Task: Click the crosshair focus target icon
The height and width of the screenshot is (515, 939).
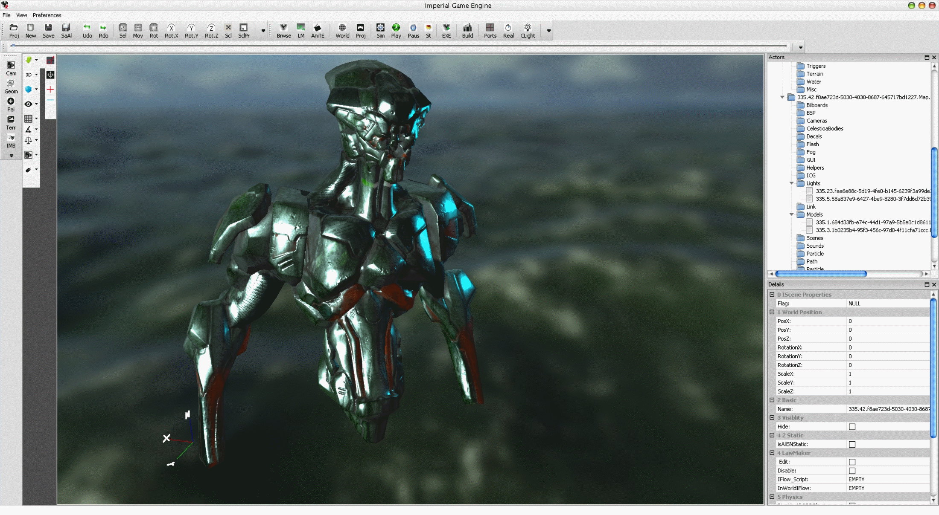Action: click(x=50, y=75)
